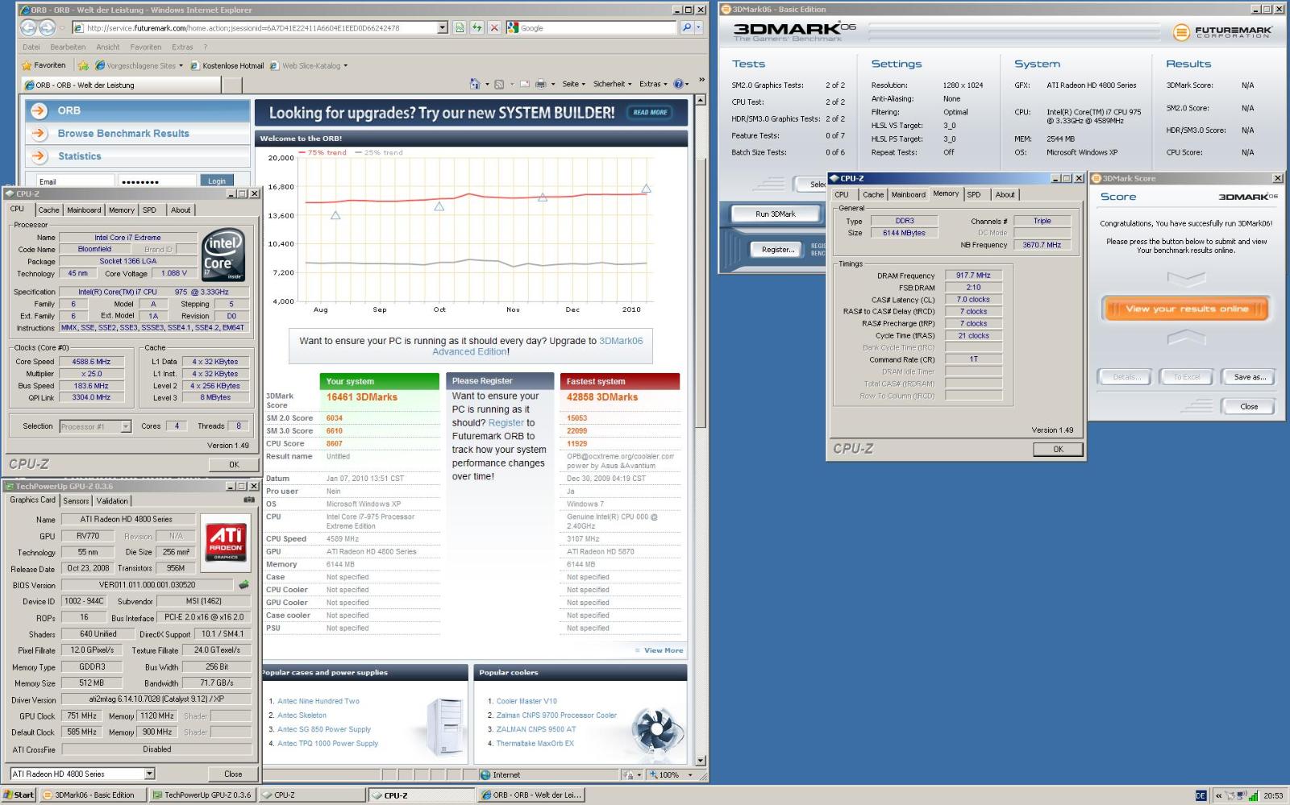Image resolution: width=1290 pixels, height=805 pixels.
Task: Click the GPU-Z screenshot camera icon
Action: [x=249, y=500]
